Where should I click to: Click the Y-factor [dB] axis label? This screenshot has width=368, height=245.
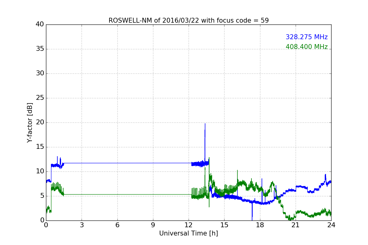coord(30,123)
